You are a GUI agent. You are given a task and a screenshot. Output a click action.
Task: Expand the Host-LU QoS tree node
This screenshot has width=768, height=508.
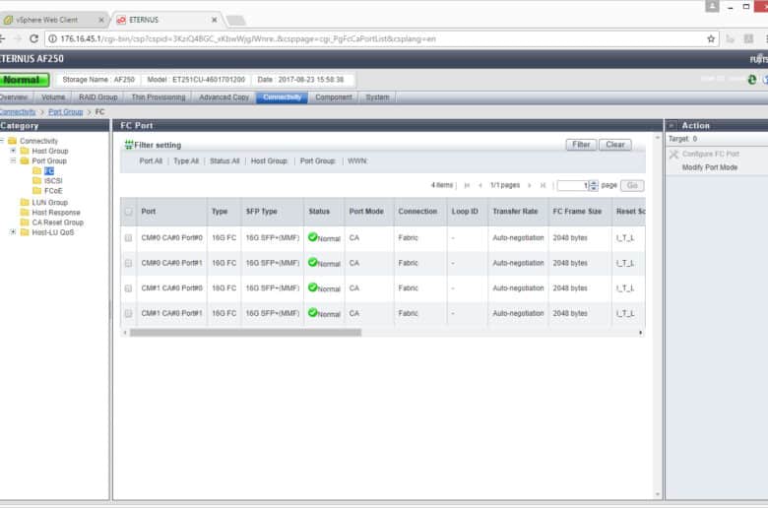point(13,231)
